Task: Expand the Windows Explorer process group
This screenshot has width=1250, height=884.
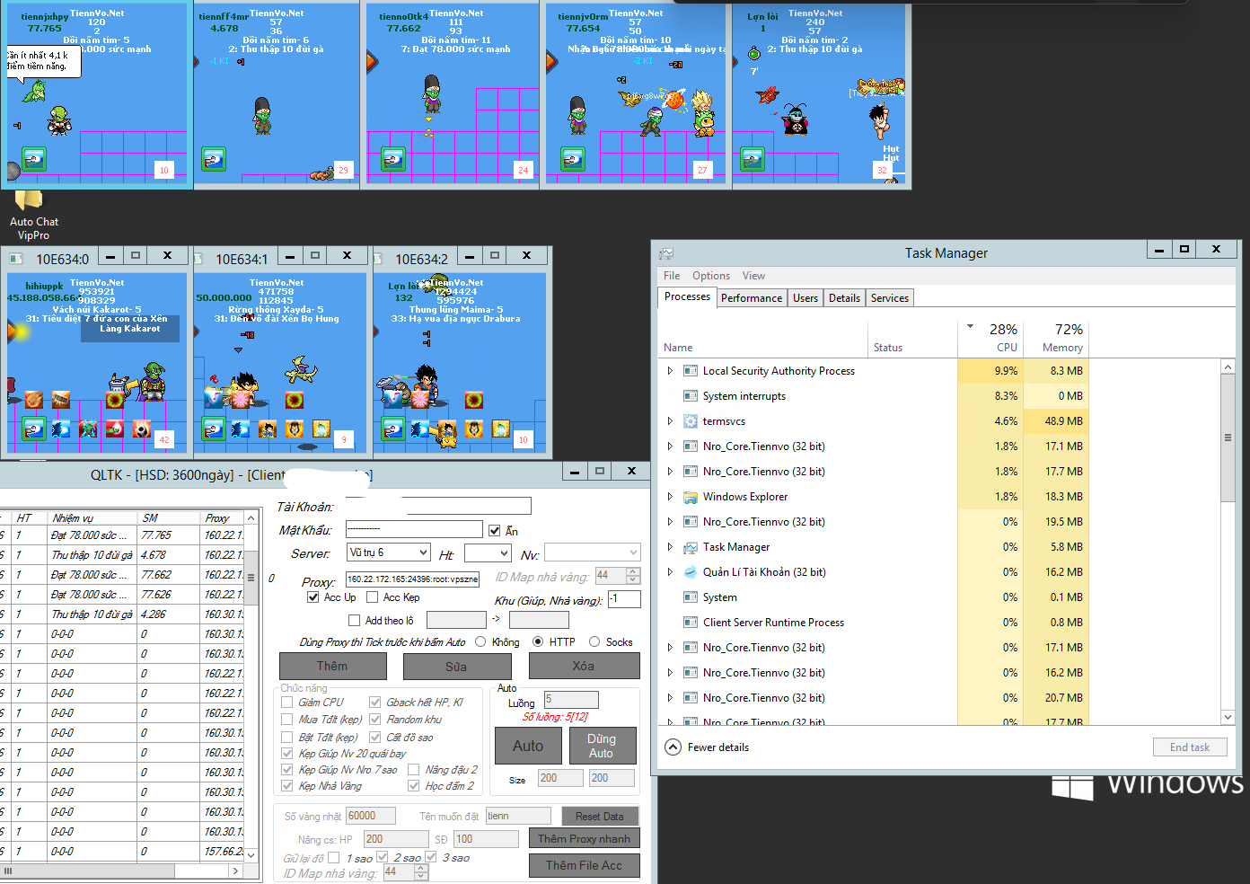Action: [x=670, y=497]
